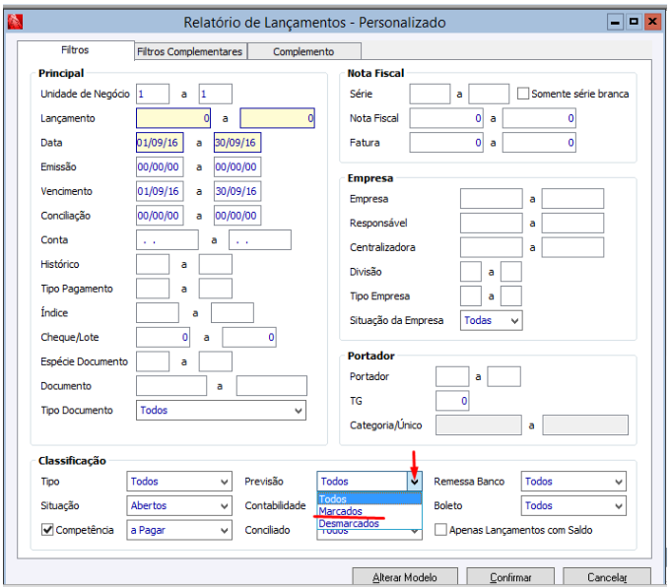Click the Emissão start date field
671x587 pixels.
pos(160,166)
